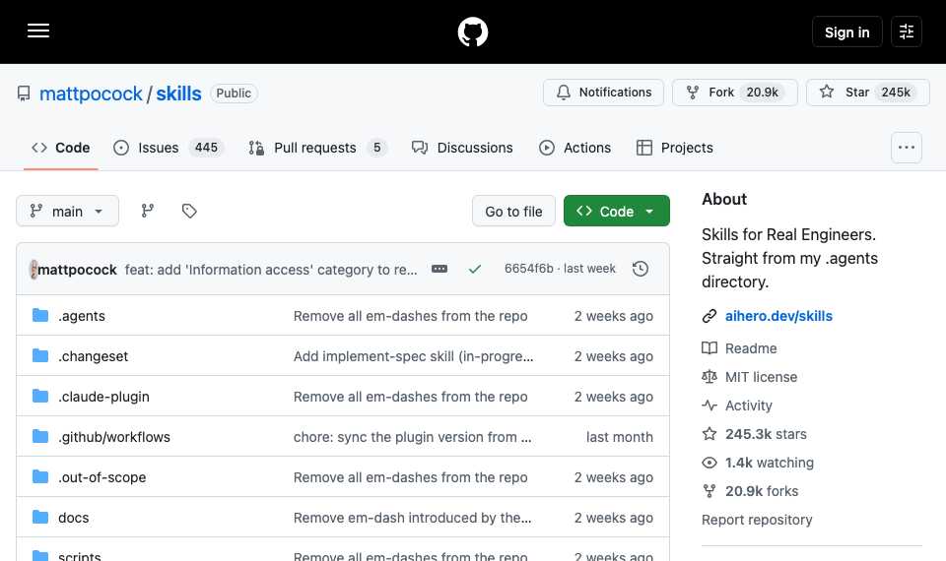Open the Activity link in About
Screen dimensions: 946x561
(x=748, y=405)
